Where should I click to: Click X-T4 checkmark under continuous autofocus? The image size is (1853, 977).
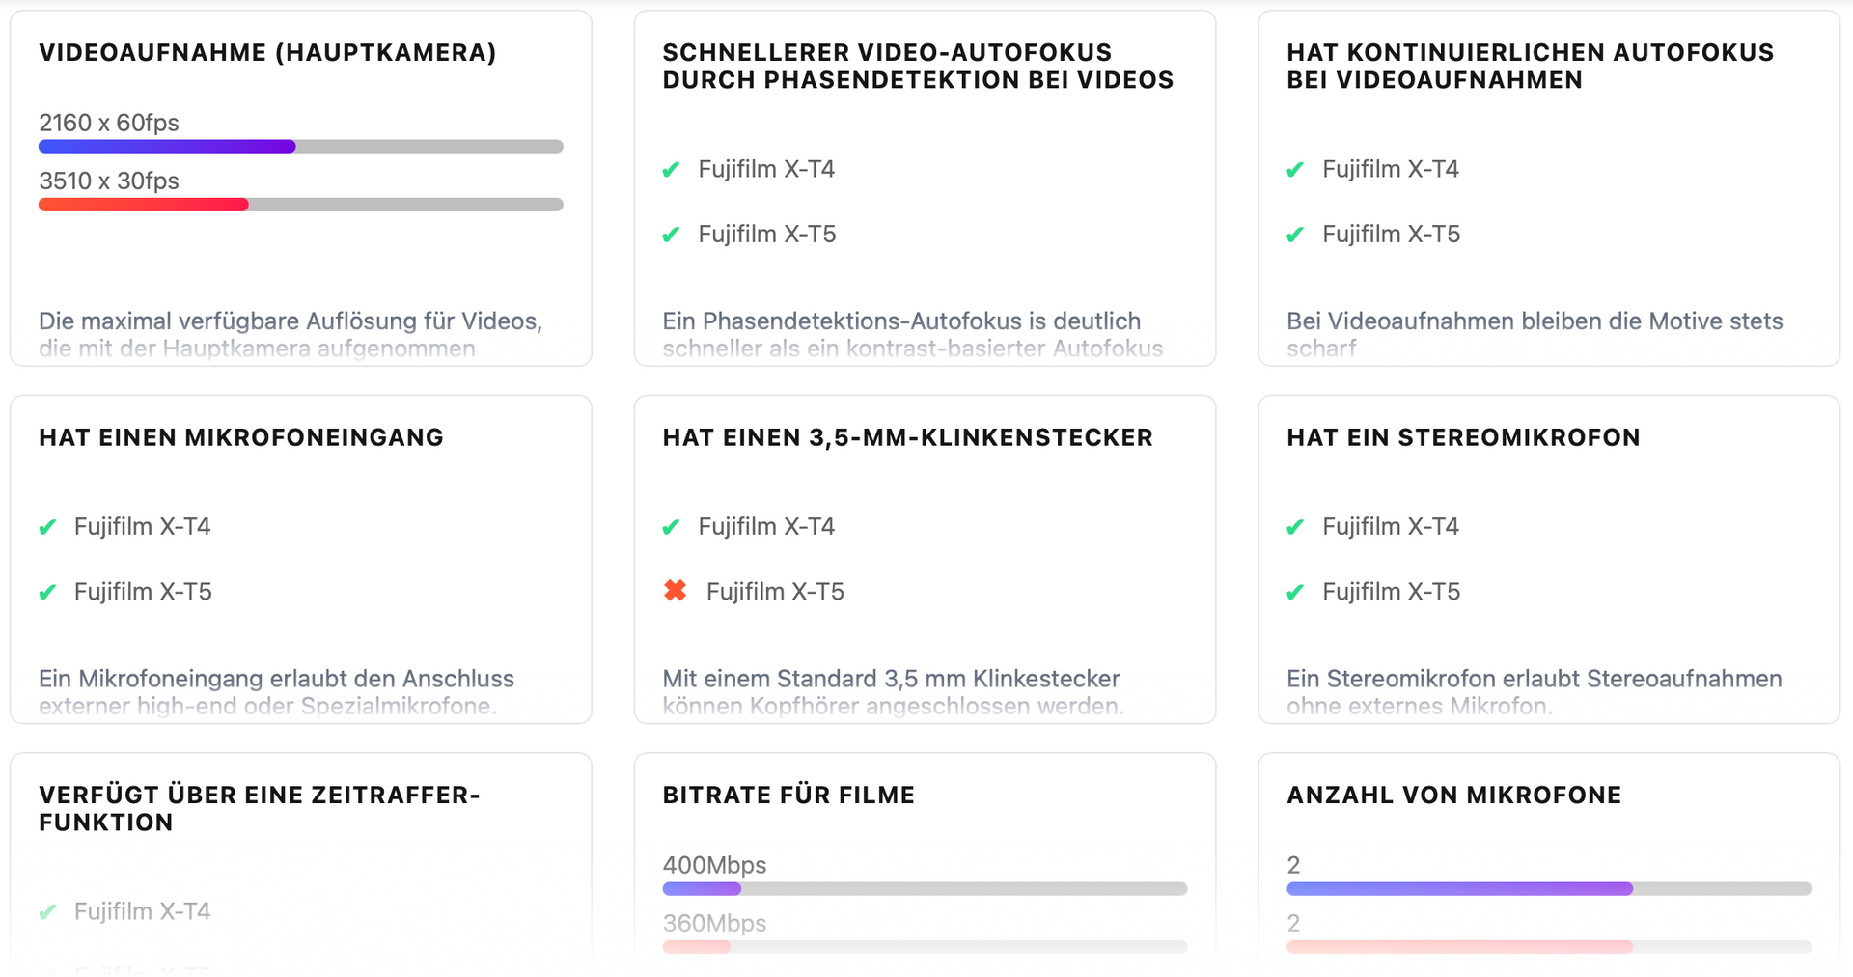1295,171
